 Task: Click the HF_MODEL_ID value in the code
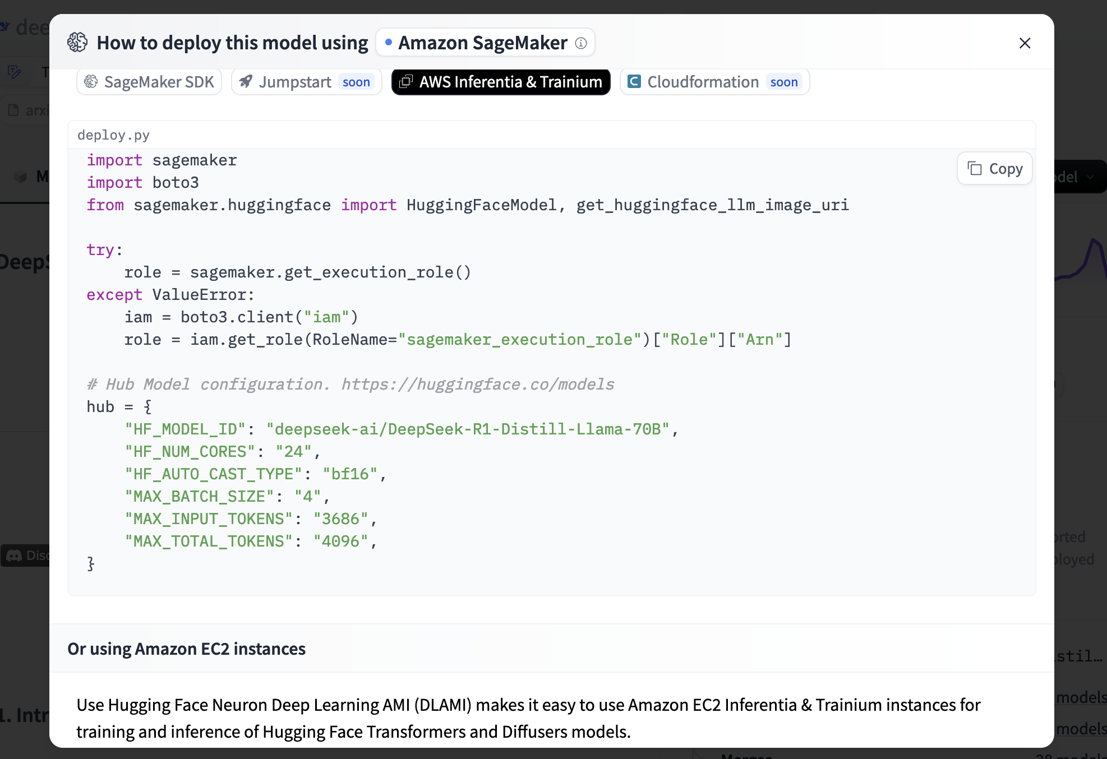[468, 429]
